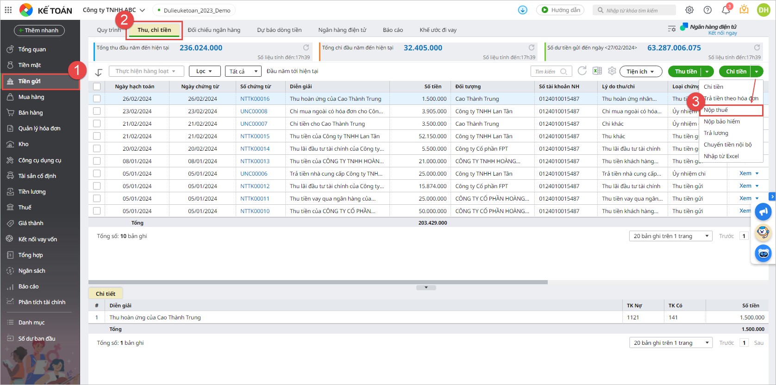Refresh deposit balance card
The image size is (776, 385).
click(x=757, y=48)
